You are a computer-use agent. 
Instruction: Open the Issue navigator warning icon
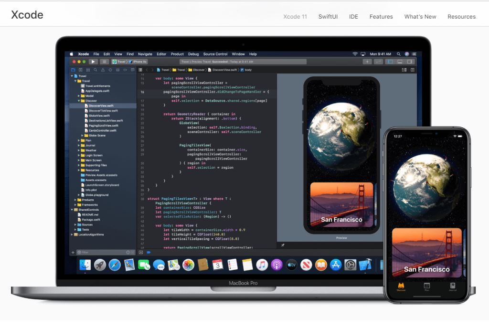[x=103, y=70]
